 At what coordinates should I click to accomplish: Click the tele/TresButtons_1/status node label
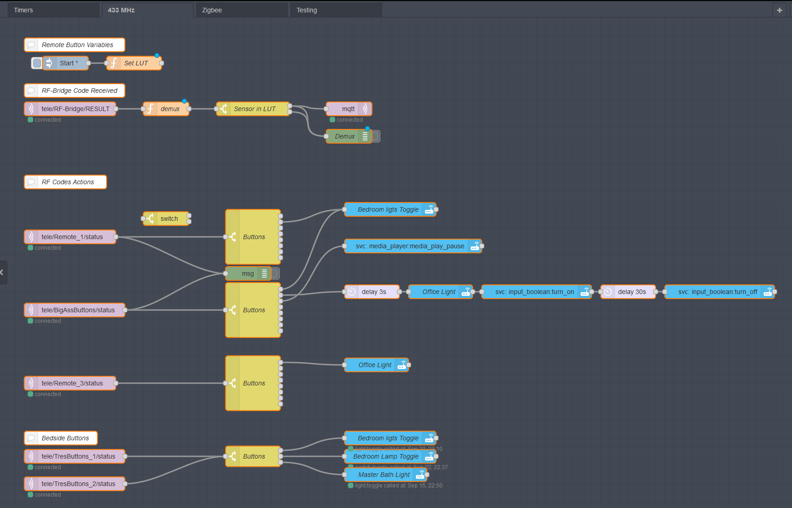pyautogui.click(x=78, y=456)
